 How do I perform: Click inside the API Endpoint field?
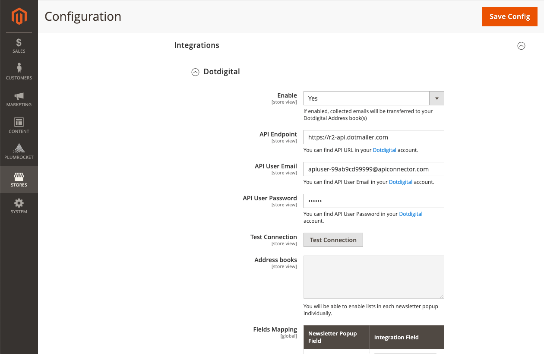(373, 137)
